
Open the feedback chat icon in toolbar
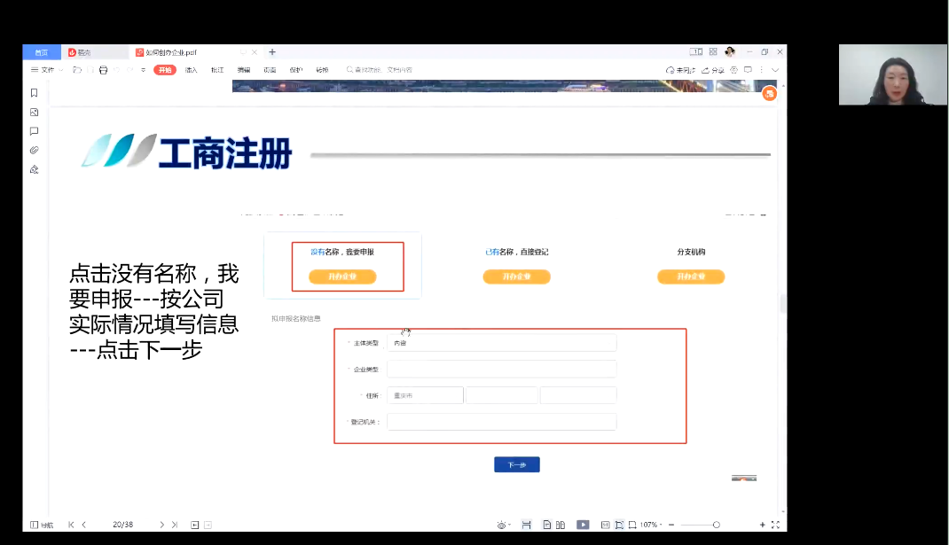[748, 70]
